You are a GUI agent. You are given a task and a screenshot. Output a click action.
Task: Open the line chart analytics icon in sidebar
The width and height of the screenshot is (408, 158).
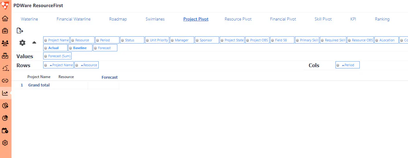point(5,93)
